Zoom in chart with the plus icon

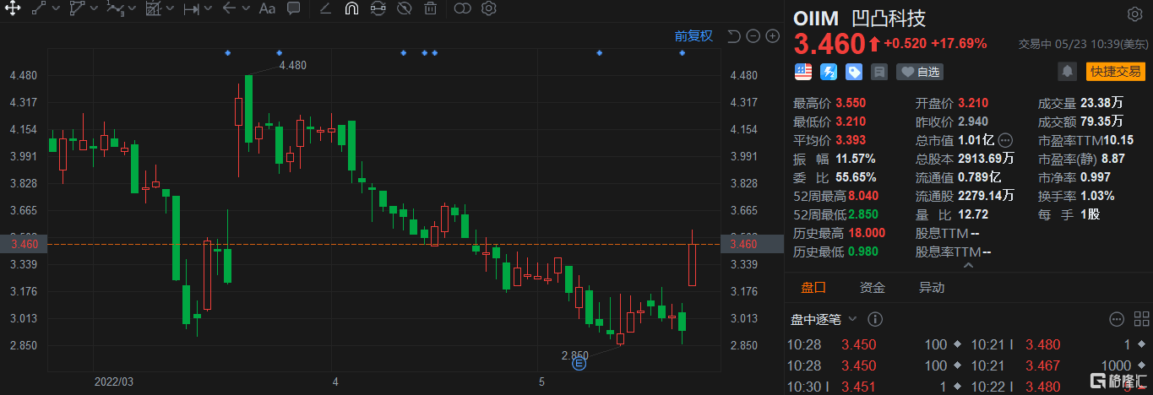point(752,35)
